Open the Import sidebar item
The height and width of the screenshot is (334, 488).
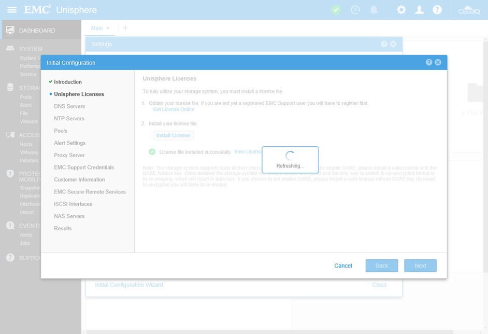(27, 212)
